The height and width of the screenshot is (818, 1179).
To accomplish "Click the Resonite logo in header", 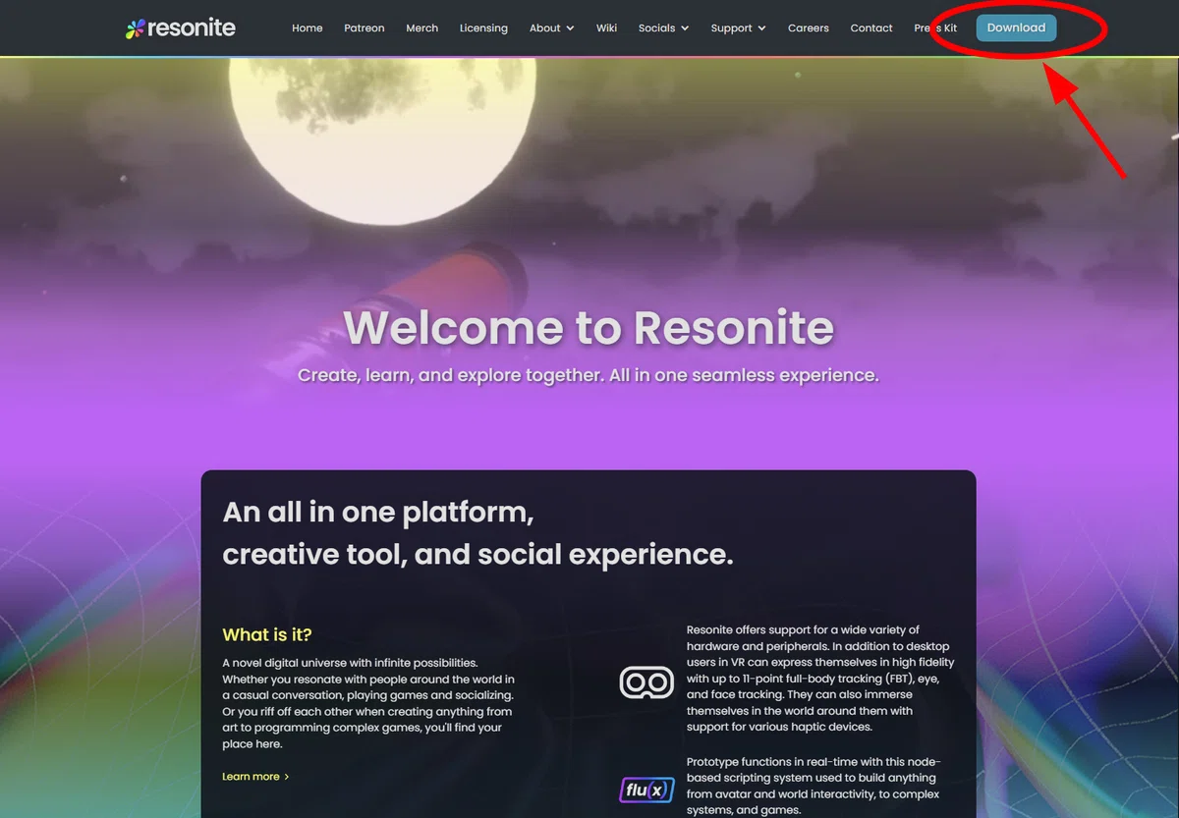I will (x=181, y=27).
